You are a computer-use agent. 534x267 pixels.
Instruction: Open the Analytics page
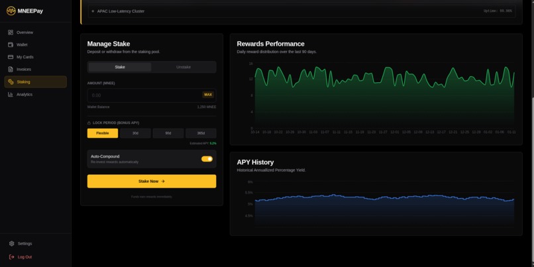pos(35,94)
